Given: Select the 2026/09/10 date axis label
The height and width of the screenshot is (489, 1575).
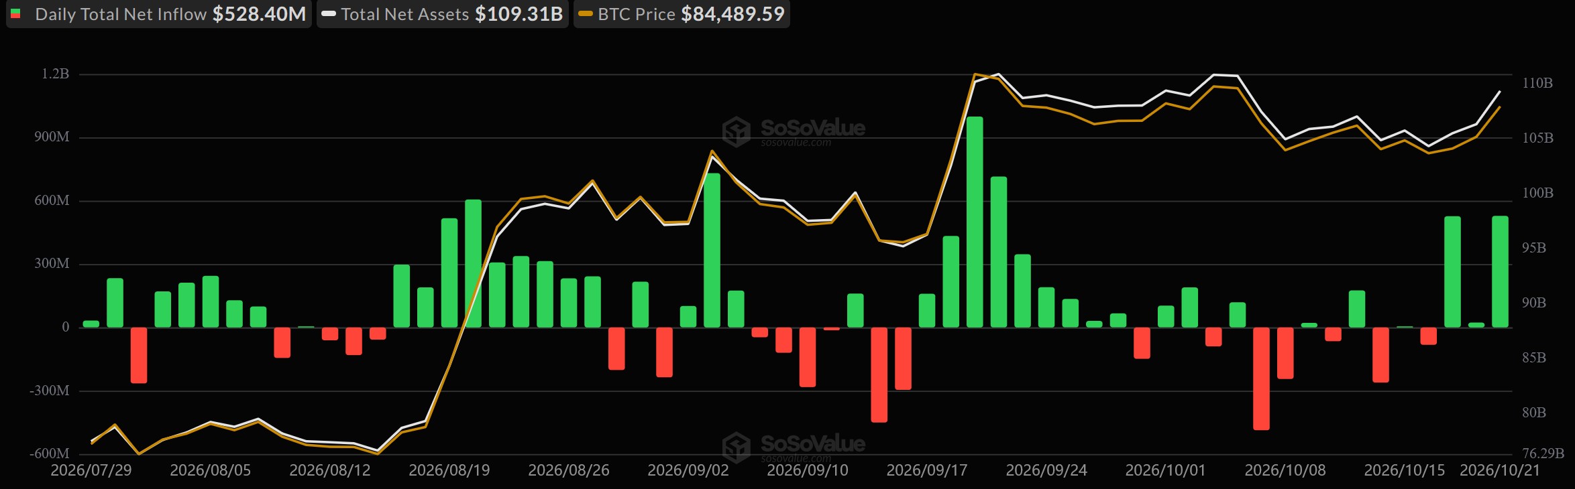Looking at the screenshot, I should tap(808, 470).
